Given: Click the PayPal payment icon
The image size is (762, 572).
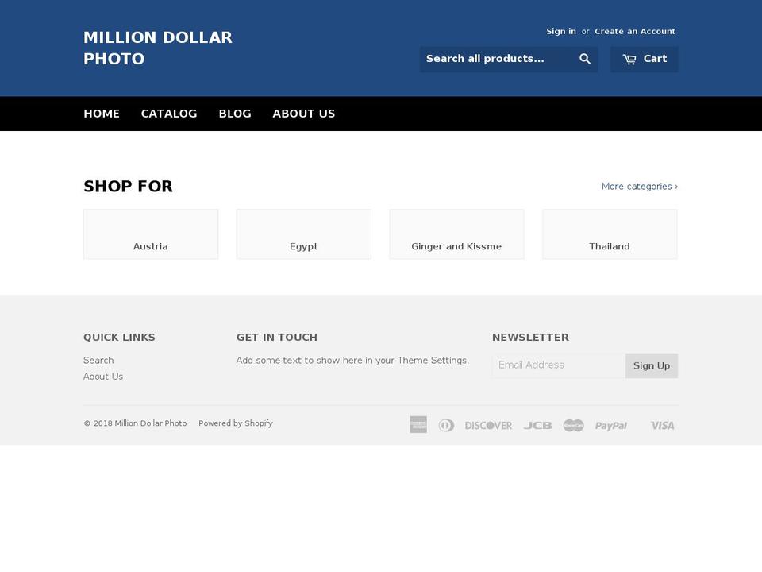Looking at the screenshot, I should 611,426.
